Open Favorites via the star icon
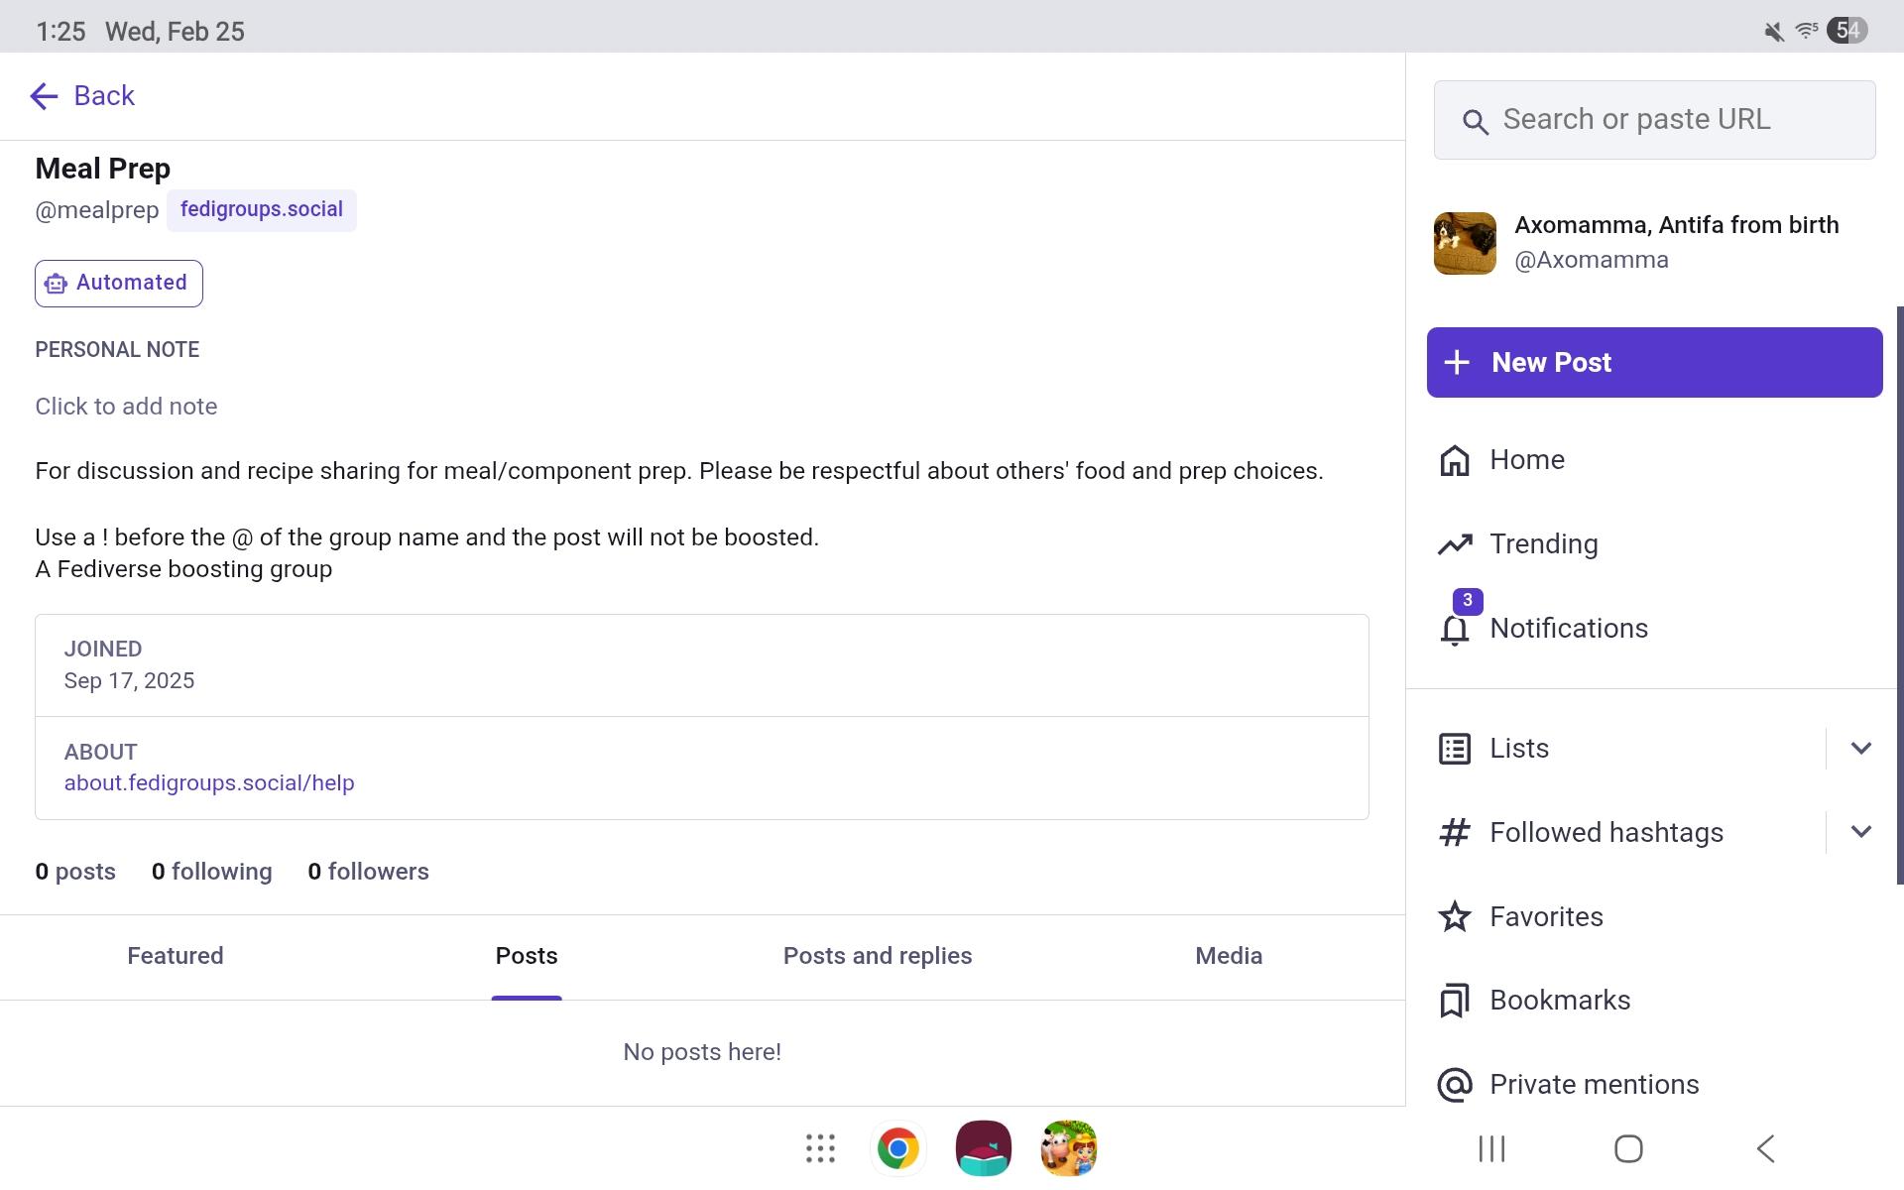1904x1190 pixels. 1454,917
